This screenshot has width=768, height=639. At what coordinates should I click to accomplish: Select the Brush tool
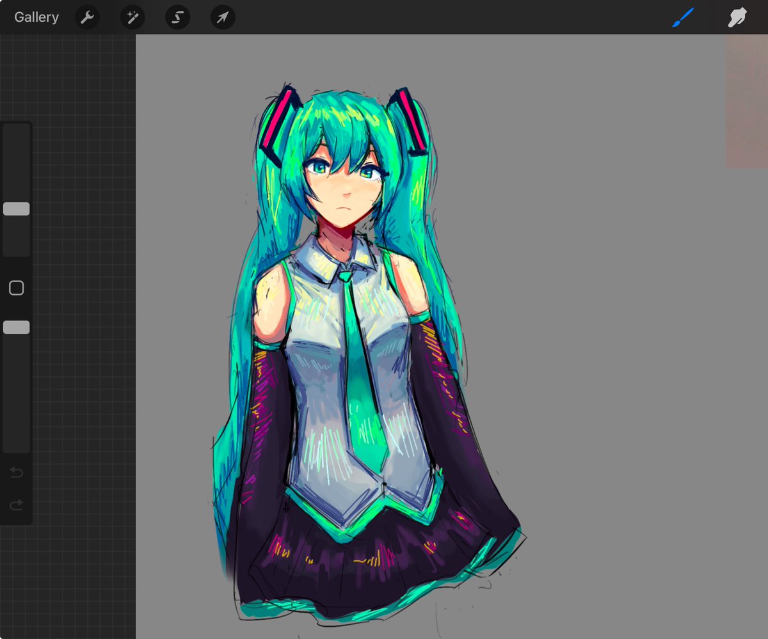683,17
